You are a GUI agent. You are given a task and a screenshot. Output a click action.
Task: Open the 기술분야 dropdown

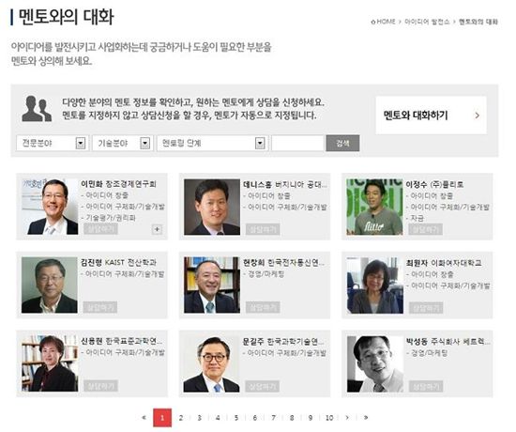tap(121, 144)
